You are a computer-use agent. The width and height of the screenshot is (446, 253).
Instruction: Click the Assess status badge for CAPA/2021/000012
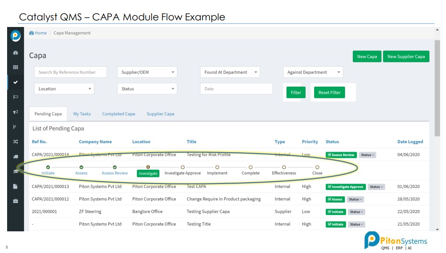pyautogui.click(x=335, y=199)
